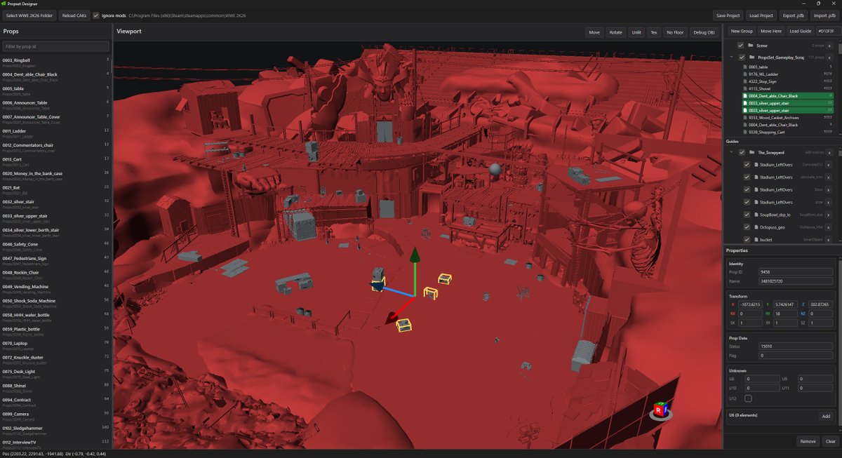
Task: Collapse the PropsSet_Gameplay_Scrap group
Action: click(732, 58)
